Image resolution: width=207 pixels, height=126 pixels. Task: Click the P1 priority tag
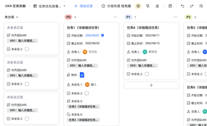click(x=128, y=17)
